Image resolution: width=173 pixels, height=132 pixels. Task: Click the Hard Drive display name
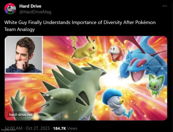30,6
